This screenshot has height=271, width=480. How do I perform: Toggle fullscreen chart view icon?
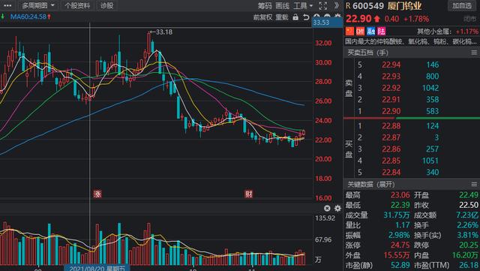point(323,6)
